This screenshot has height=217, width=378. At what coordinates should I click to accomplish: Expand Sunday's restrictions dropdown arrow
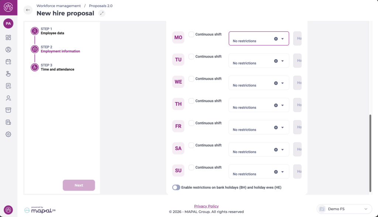[282, 172]
